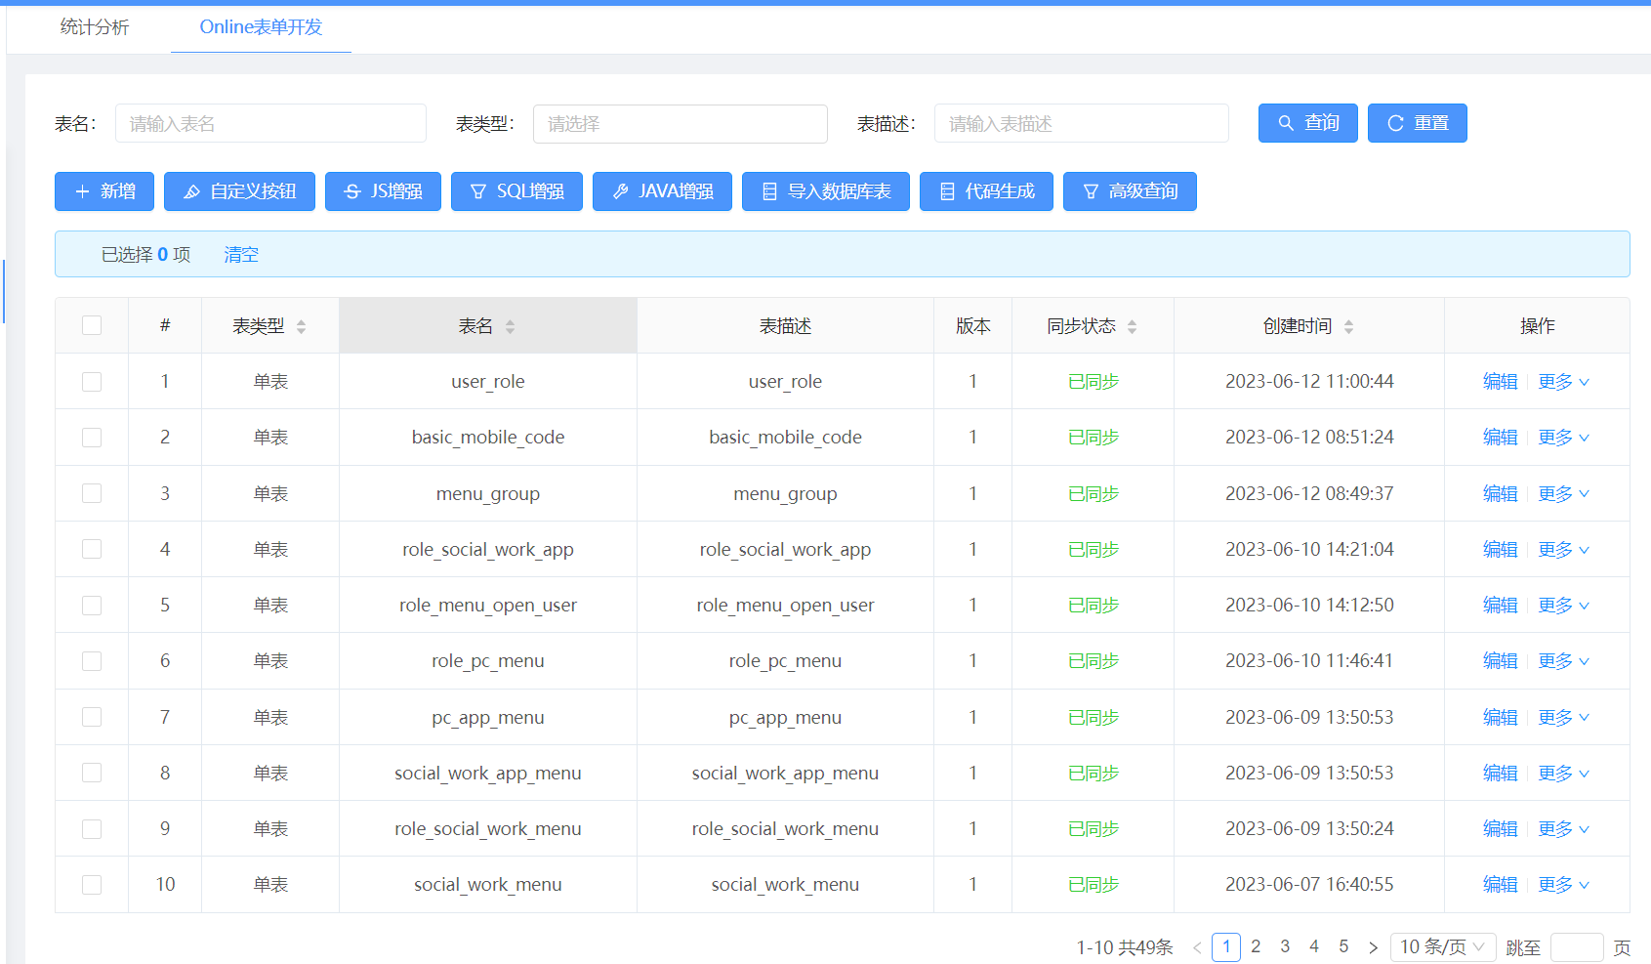Focus the 表描述 input field
Image resolution: width=1651 pixels, height=964 pixels.
point(1082,124)
